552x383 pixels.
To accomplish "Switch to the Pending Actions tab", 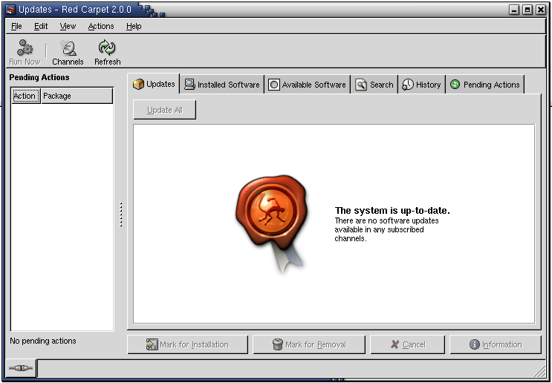I will (484, 85).
